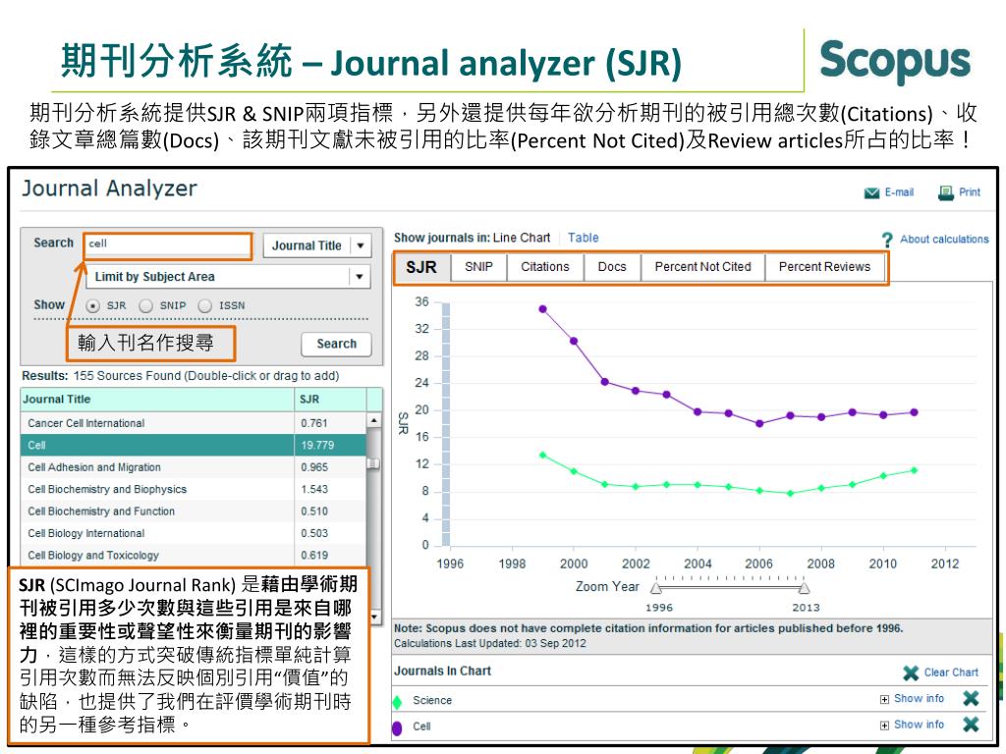Click the Clear Chart link text

(951, 673)
